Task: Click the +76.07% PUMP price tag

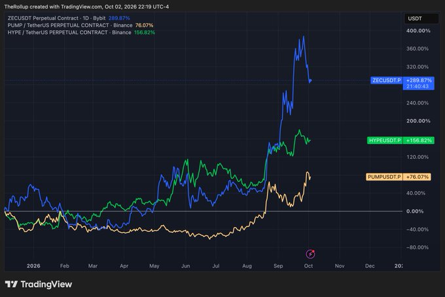Action: (x=417, y=177)
